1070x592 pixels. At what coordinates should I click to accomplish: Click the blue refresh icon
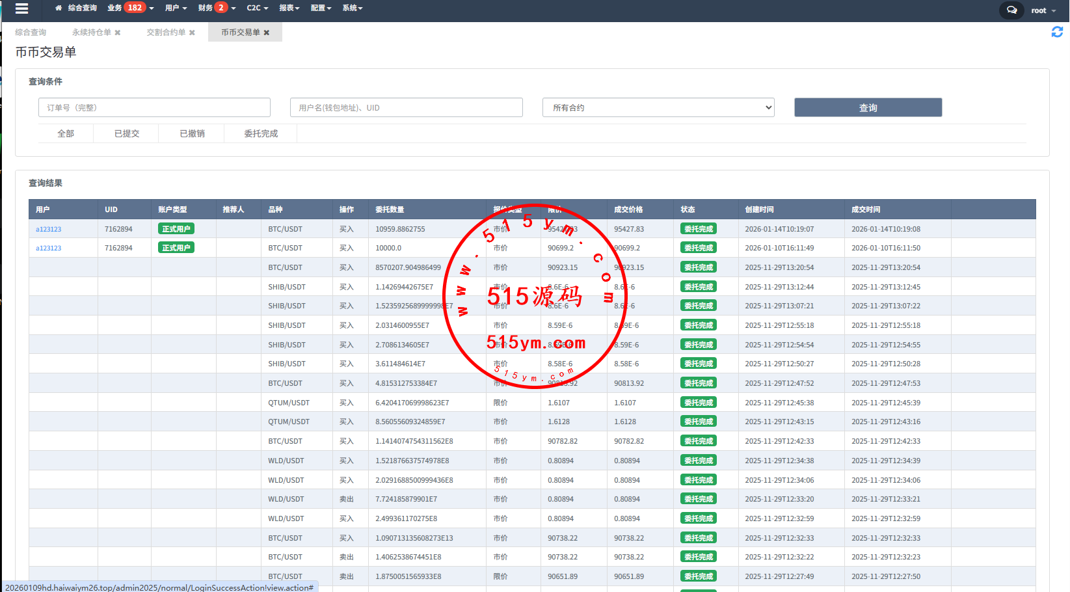[x=1057, y=32]
